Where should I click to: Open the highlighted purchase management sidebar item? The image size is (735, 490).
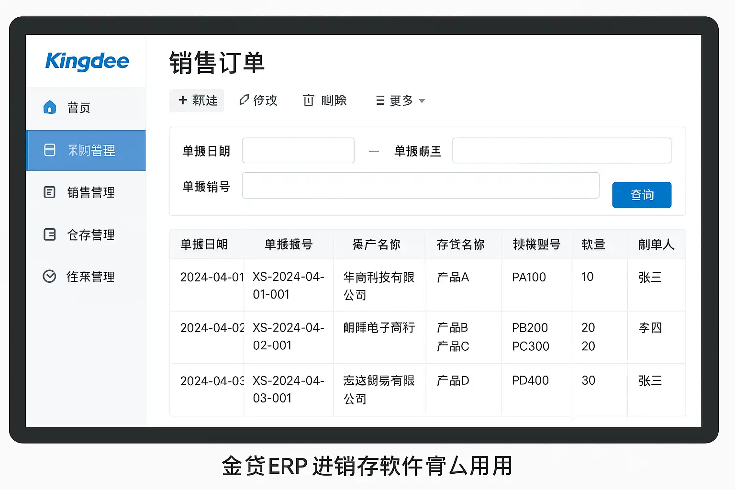pos(86,150)
